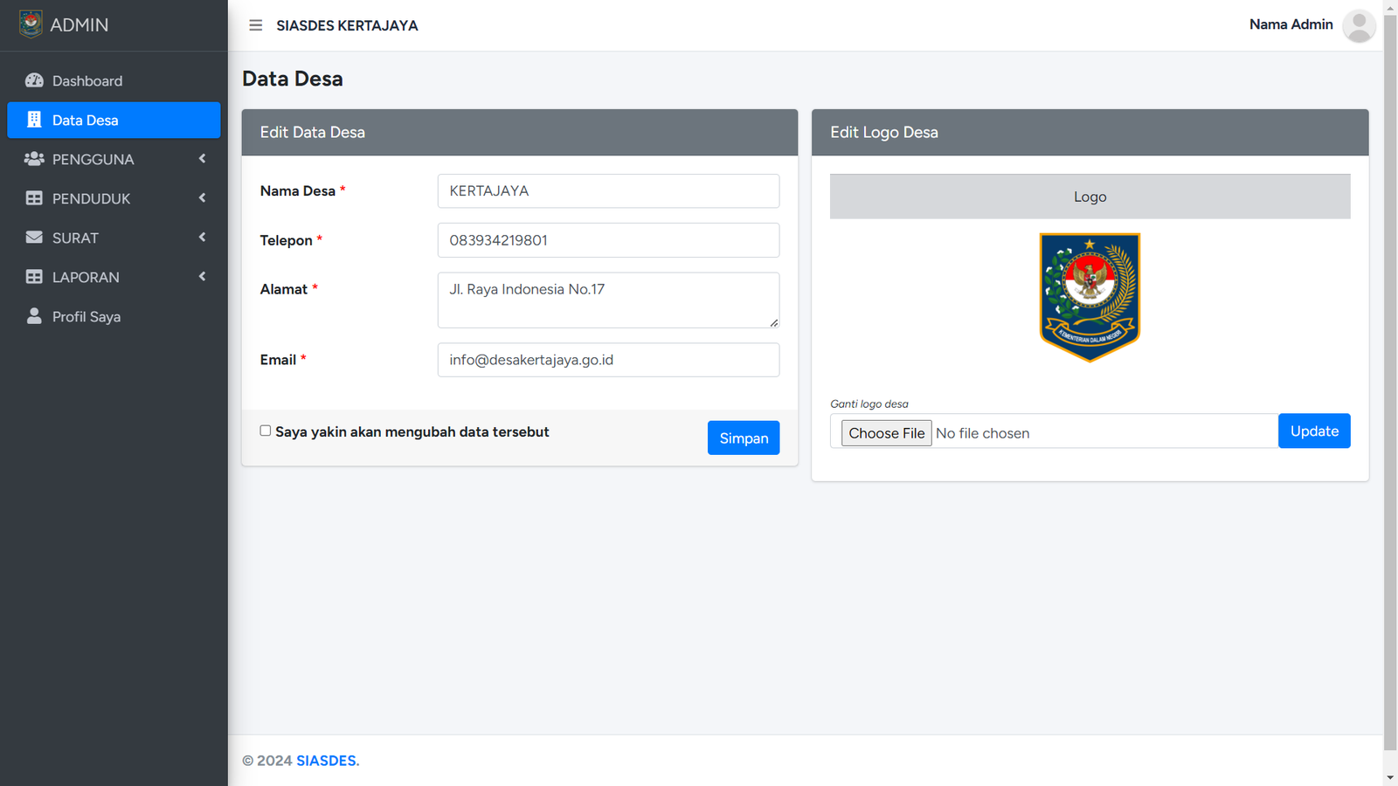Click Choose File to pick a logo
This screenshot has height=786, width=1398.
[886, 433]
